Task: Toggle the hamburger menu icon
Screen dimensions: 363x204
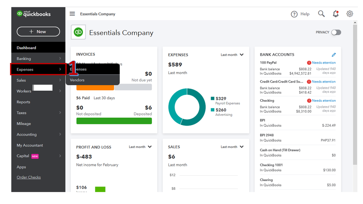Action: pyautogui.click(x=72, y=14)
